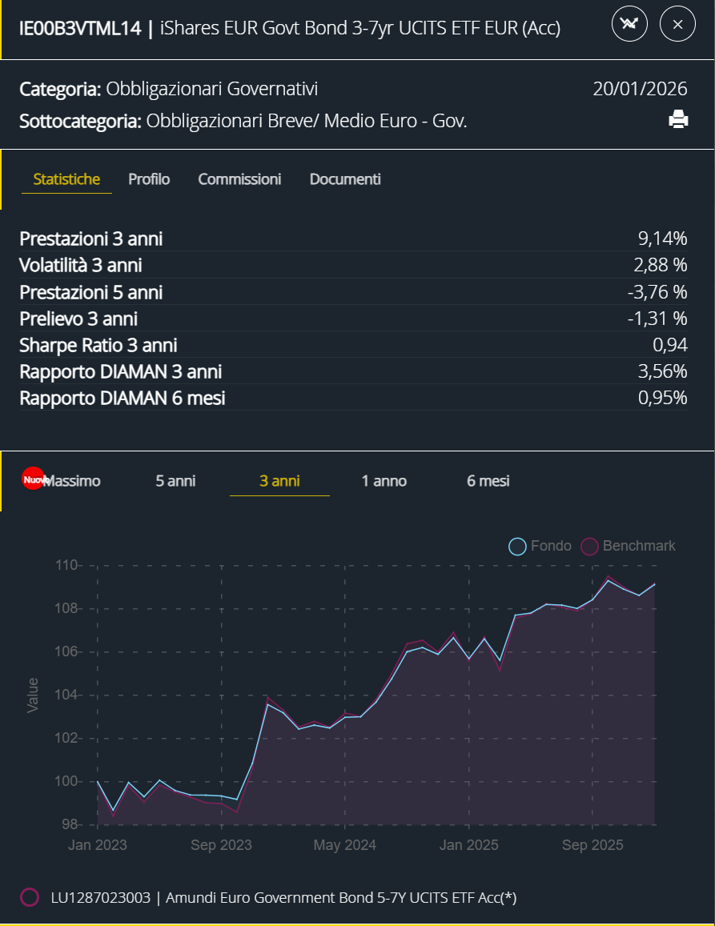Open the Amundi Euro Government Bond benchmark link
Screen dimensions: 715x926
point(283,897)
